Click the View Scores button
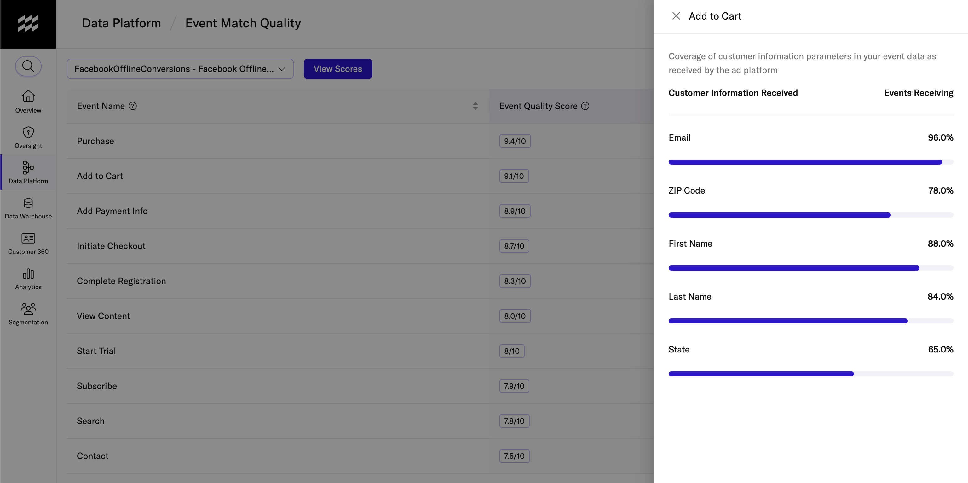The image size is (968, 483). tap(337, 69)
